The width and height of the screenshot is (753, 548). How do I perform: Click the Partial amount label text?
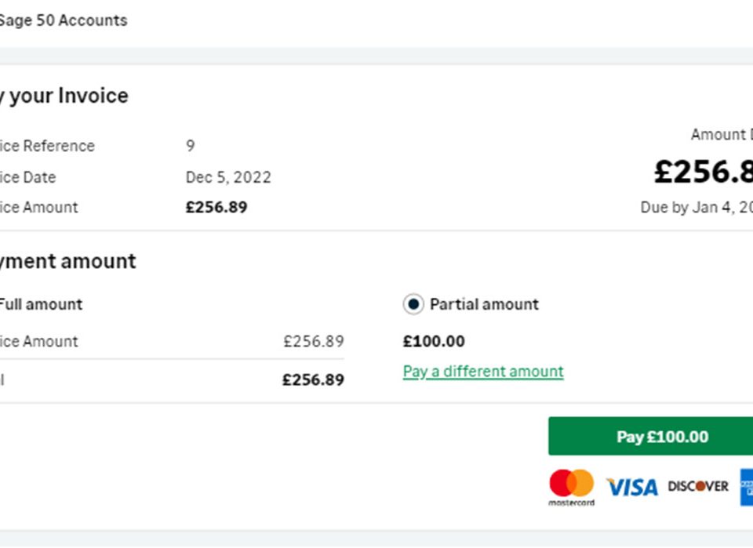[484, 304]
